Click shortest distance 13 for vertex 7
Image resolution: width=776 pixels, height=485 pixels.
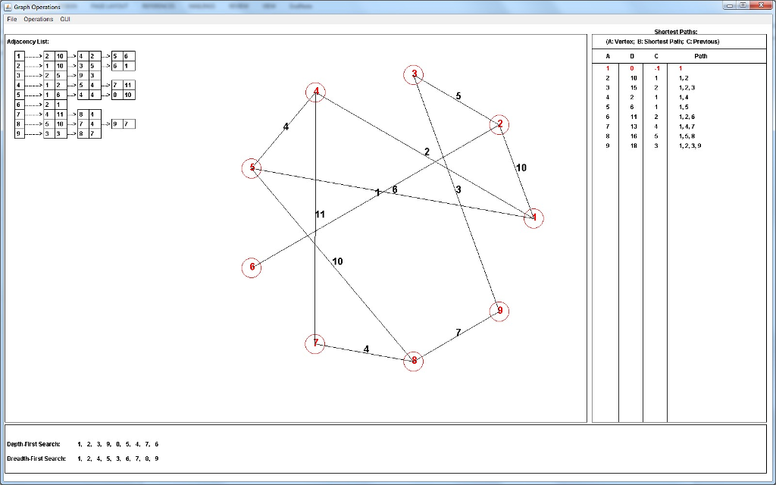pos(634,127)
